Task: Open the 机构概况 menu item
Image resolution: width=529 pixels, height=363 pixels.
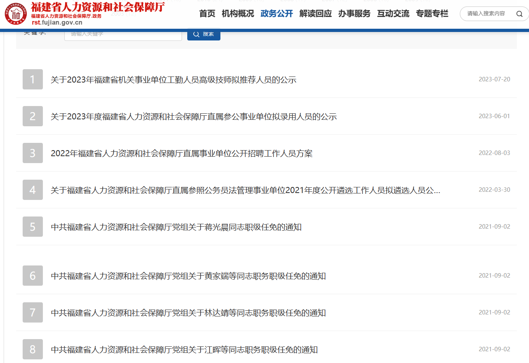Action: pyautogui.click(x=238, y=14)
